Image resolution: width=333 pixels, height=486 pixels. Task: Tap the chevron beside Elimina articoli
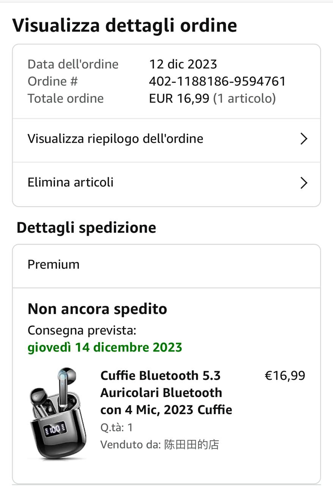[x=303, y=183]
